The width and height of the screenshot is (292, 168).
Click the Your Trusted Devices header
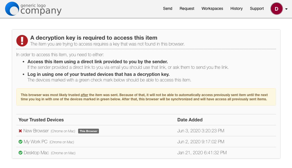coord(41,120)
